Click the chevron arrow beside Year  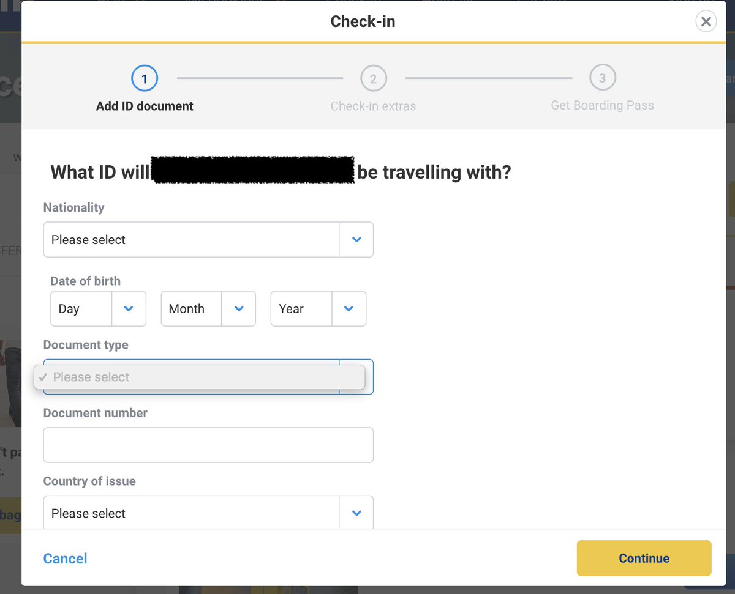(349, 309)
